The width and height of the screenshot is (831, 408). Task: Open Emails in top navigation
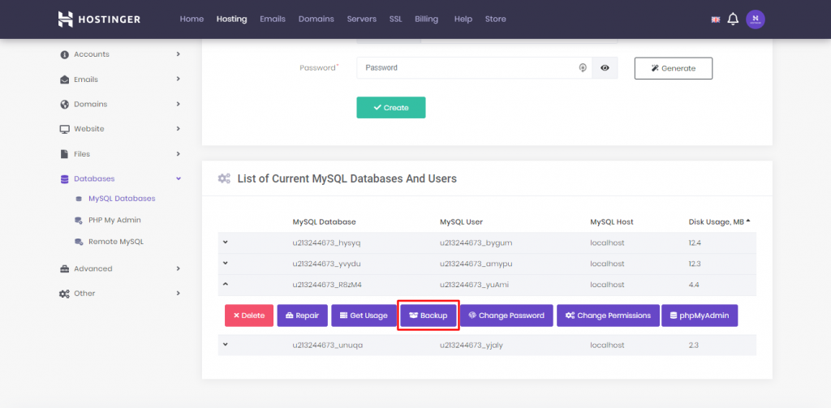[x=273, y=19]
